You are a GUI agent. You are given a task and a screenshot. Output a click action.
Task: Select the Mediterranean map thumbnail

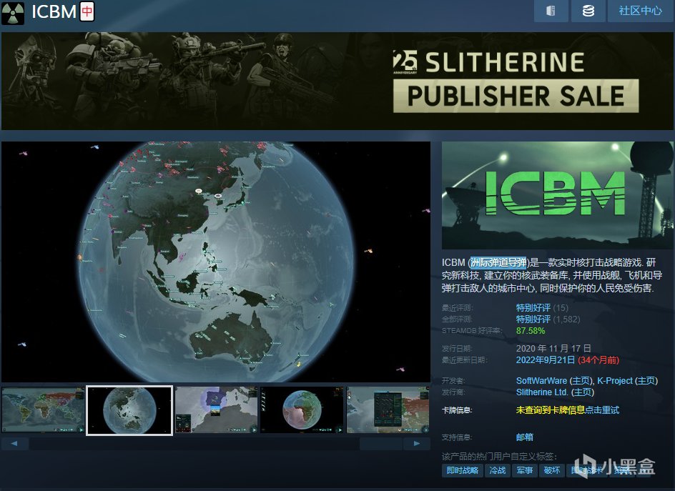(x=216, y=410)
